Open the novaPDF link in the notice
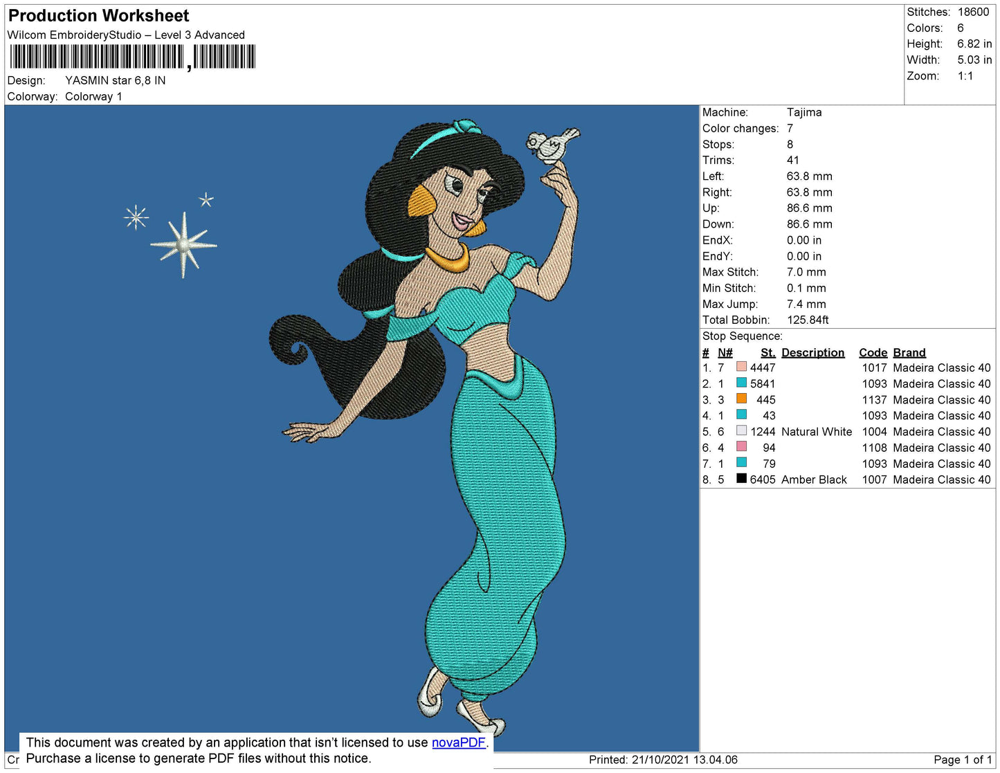The height and width of the screenshot is (773, 1000). pos(458,743)
